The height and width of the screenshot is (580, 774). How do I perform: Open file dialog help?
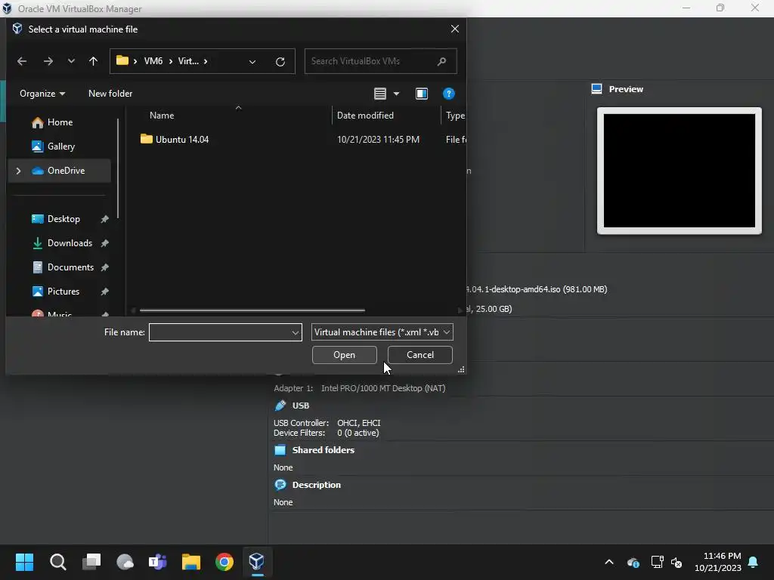(x=448, y=94)
